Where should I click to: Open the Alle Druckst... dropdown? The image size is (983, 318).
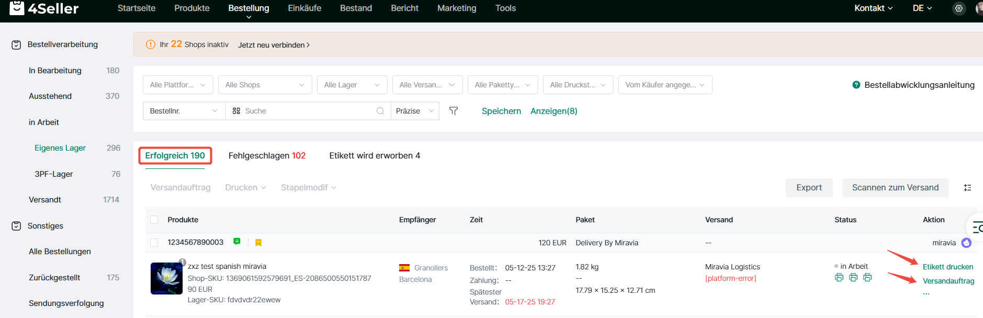[x=578, y=85]
